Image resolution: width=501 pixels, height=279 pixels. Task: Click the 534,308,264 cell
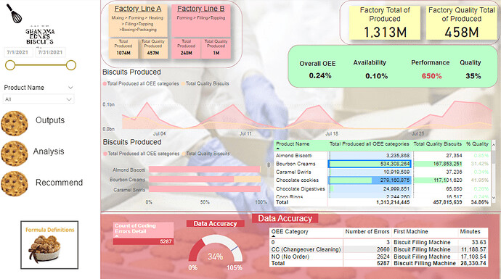tap(370, 164)
